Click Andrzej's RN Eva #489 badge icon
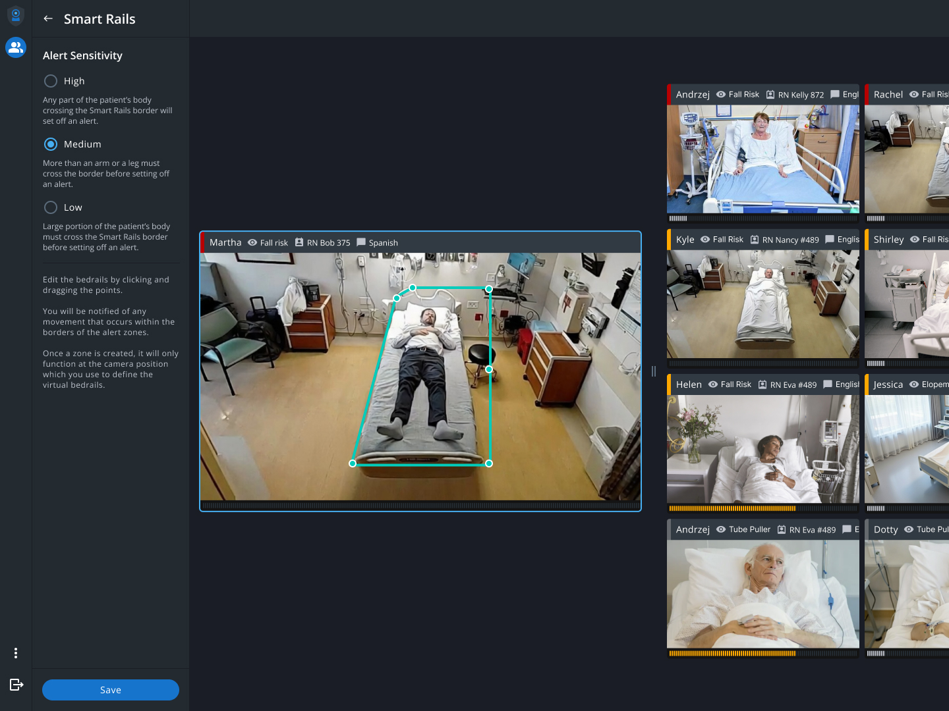This screenshot has width=949, height=711. pyautogui.click(x=782, y=529)
